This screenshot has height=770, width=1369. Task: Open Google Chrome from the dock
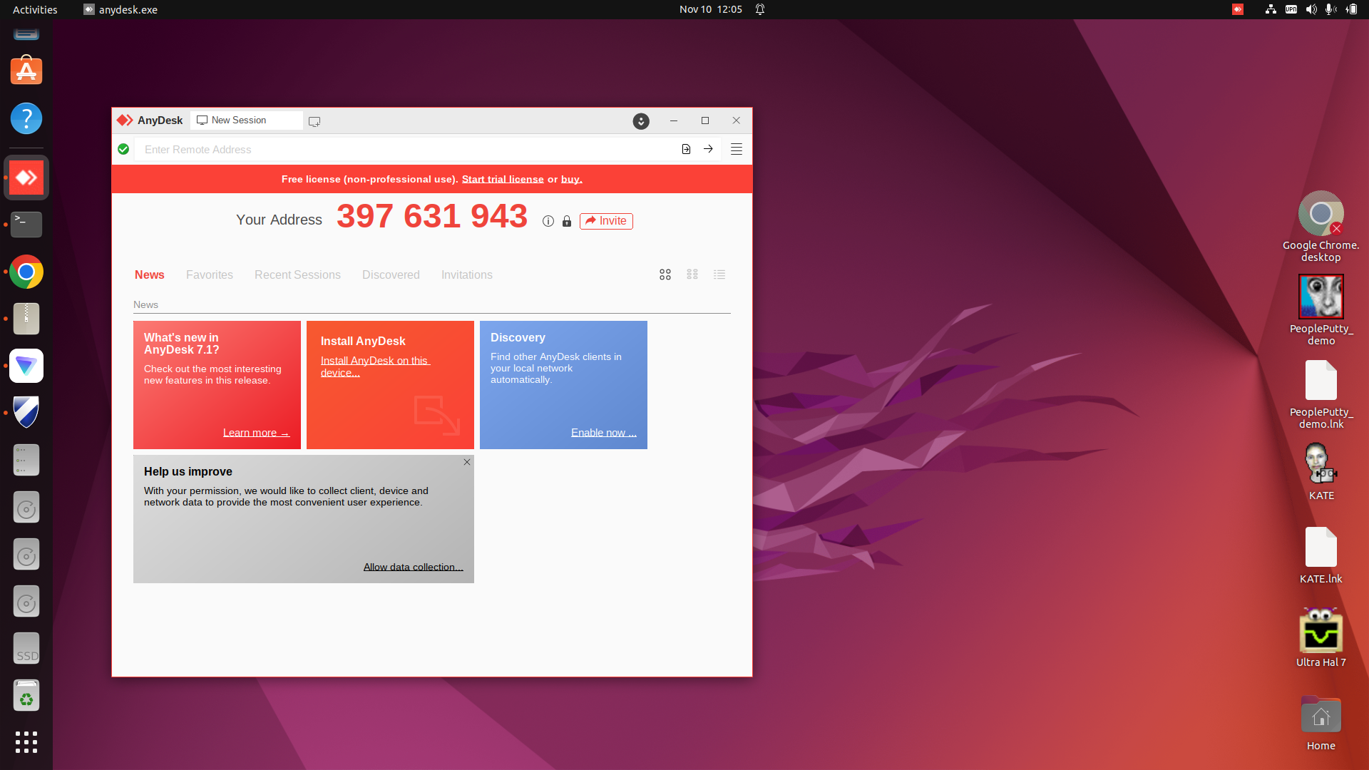(26, 272)
